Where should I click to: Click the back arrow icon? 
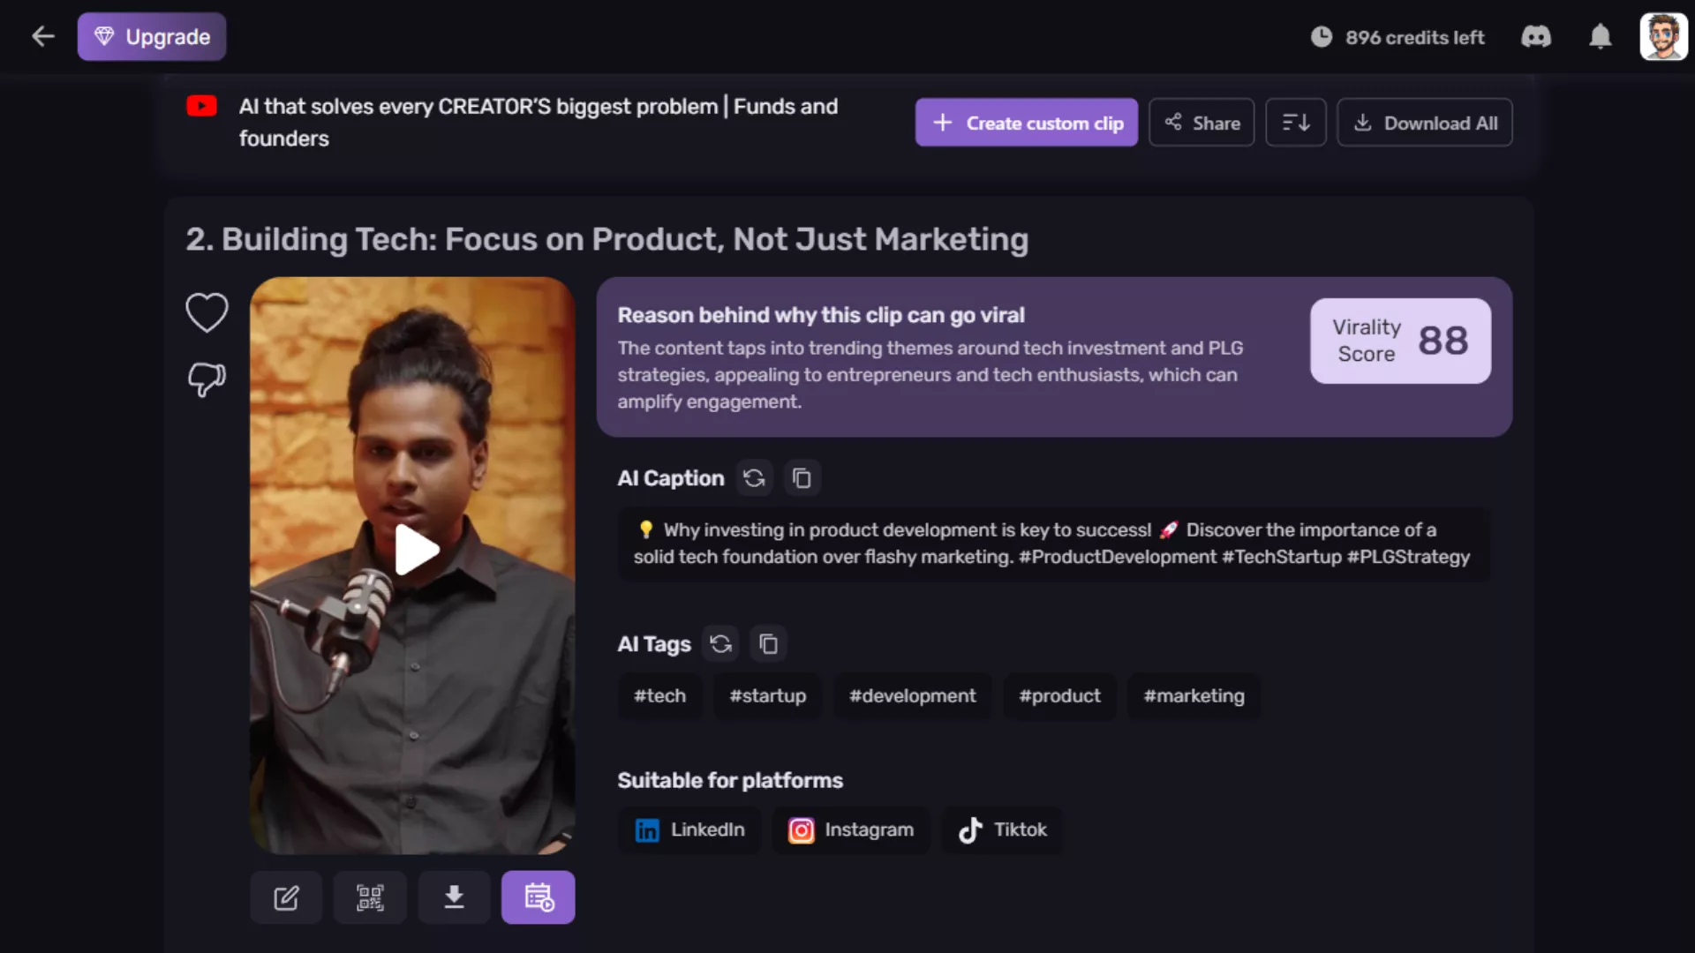point(42,36)
